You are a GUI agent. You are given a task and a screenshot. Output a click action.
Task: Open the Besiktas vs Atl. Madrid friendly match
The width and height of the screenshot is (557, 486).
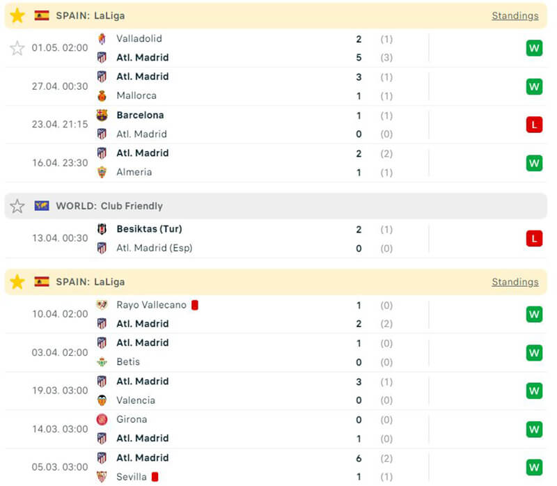point(278,239)
